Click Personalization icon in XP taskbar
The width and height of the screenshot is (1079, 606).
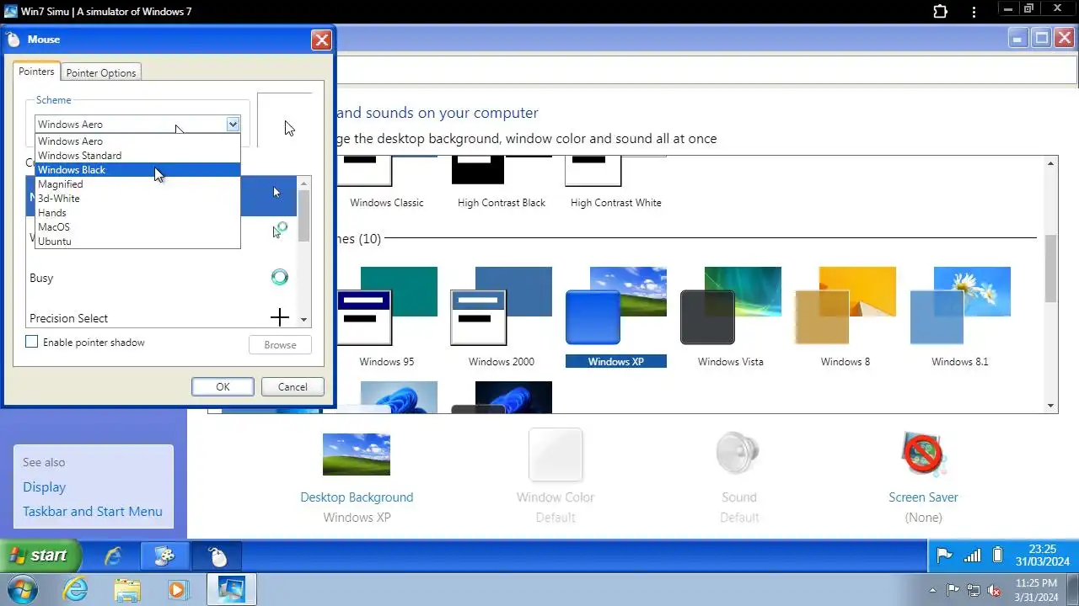(x=164, y=556)
